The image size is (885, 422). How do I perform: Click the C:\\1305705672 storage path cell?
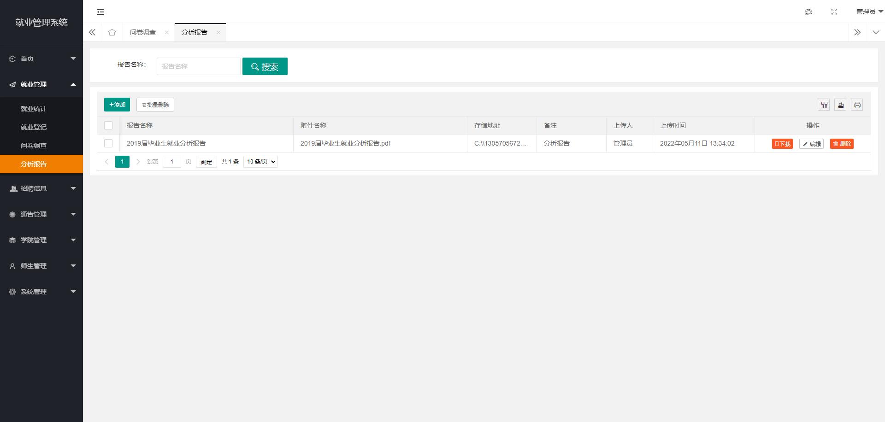[x=501, y=143]
